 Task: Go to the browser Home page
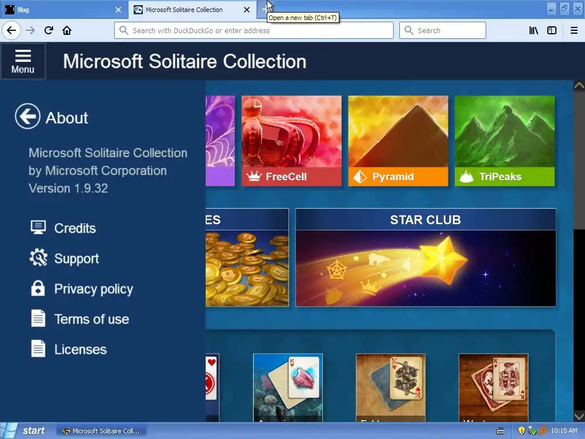click(x=67, y=30)
